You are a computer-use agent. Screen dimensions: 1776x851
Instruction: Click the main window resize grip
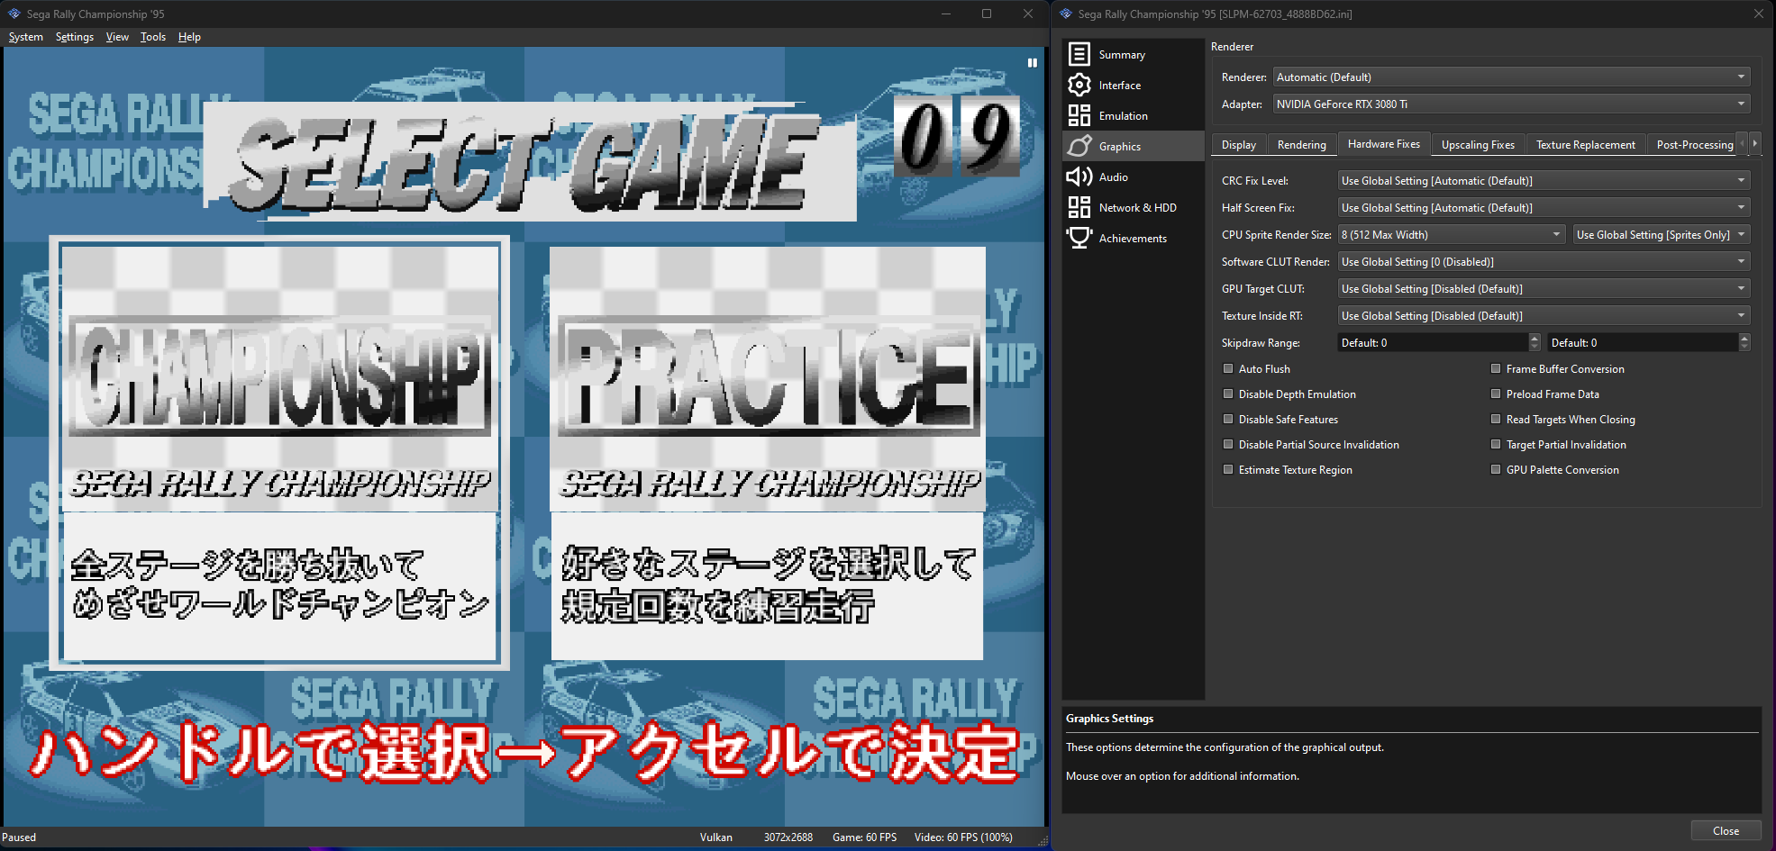[1043, 841]
